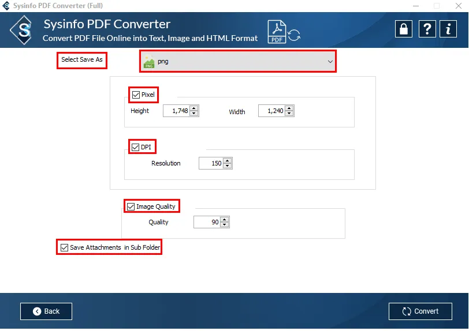
Task: Go Back to the previous step
Action: [x=46, y=311]
